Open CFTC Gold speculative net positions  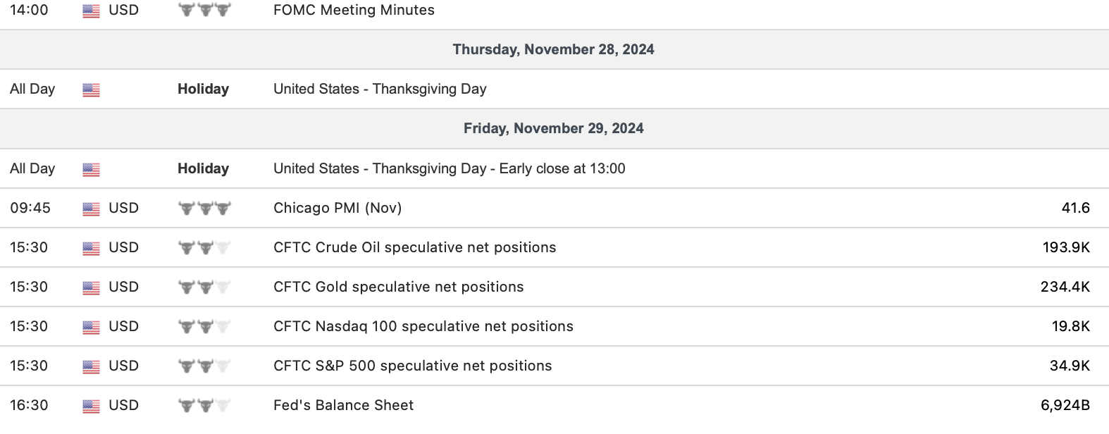tap(398, 287)
